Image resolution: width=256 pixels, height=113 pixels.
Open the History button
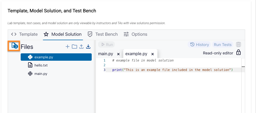coord(200,45)
